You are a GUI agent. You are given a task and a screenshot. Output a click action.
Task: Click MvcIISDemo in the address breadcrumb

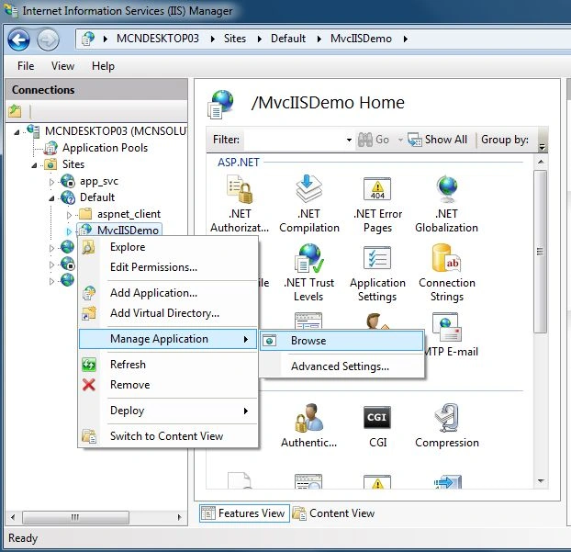pyautogui.click(x=361, y=39)
